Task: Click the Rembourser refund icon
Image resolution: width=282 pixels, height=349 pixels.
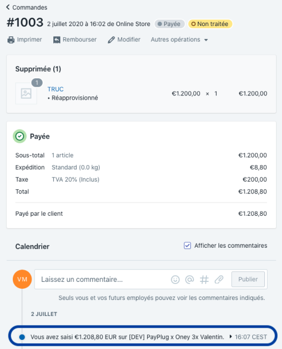Action: coord(57,40)
